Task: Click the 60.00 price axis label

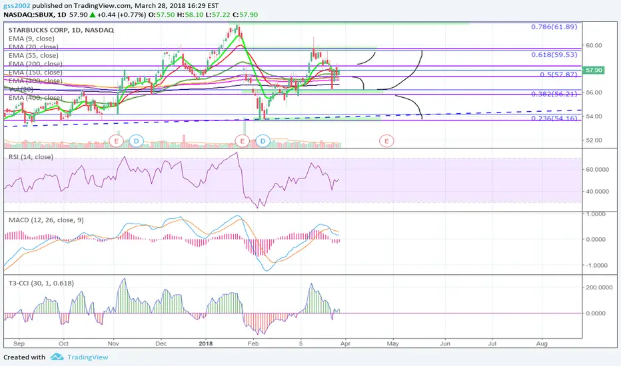Action: point(594,45)
